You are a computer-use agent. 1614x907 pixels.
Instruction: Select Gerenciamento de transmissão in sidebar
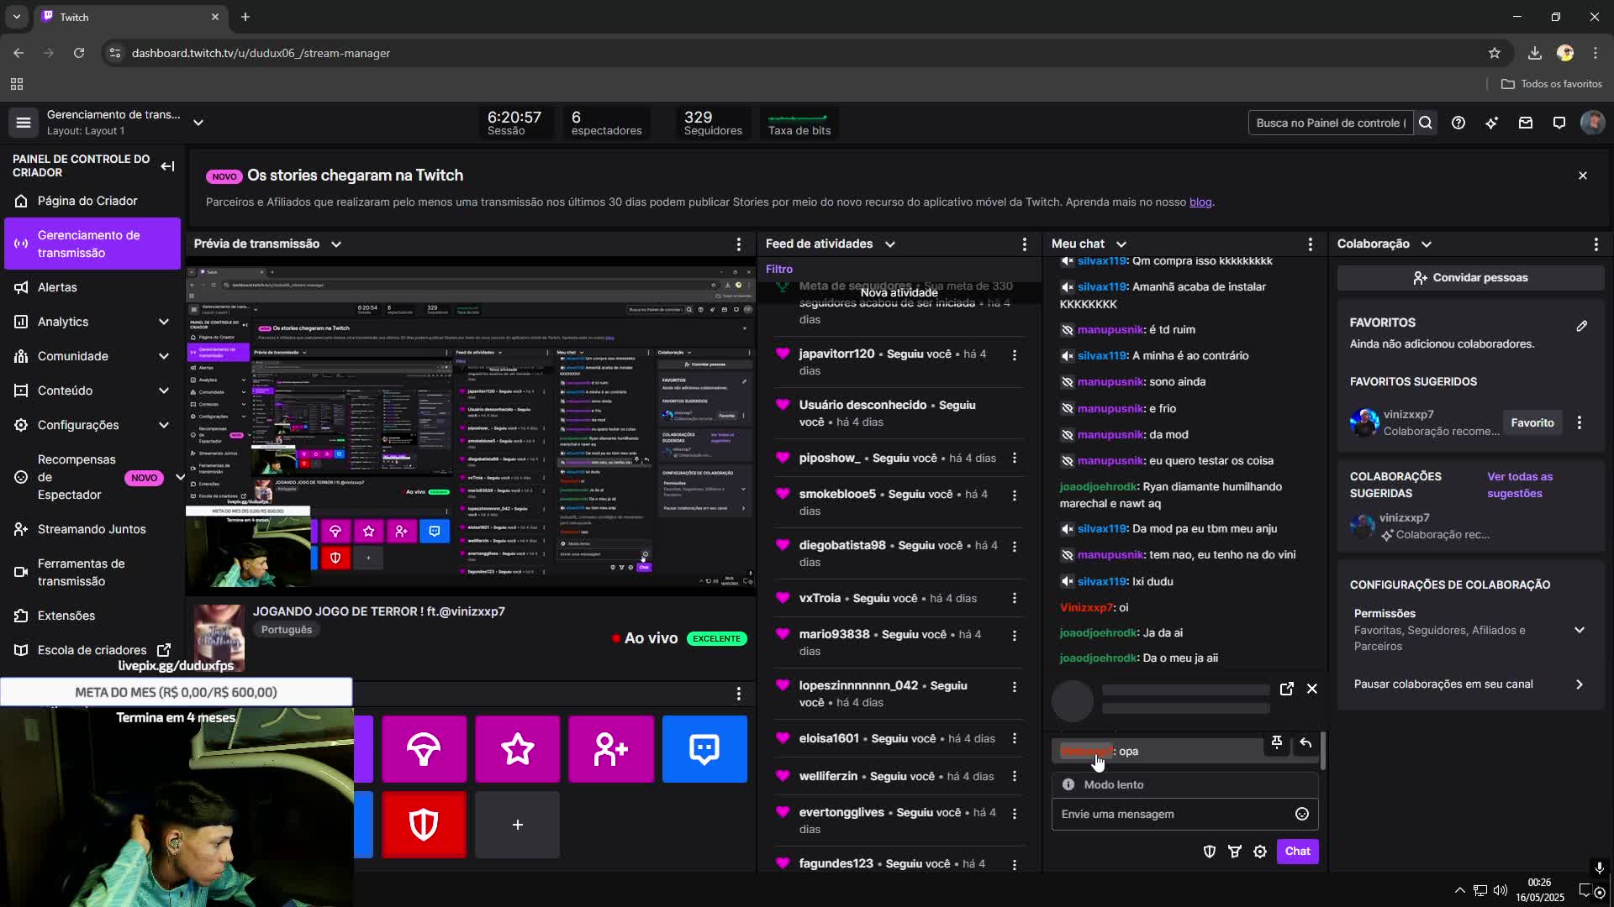[92, 244]
